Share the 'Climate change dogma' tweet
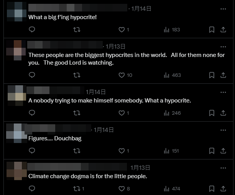235x195 pixels. coord(223,188)
